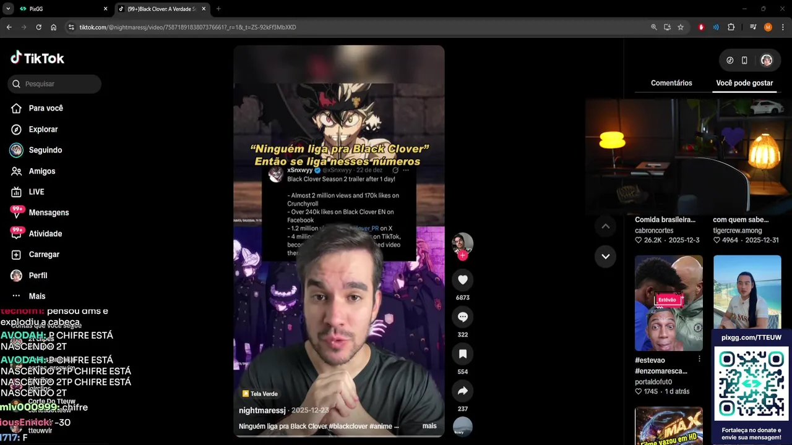Click the main TikTok video player
792x445 pixels.
pyautogui.click(x=338, y=241)
